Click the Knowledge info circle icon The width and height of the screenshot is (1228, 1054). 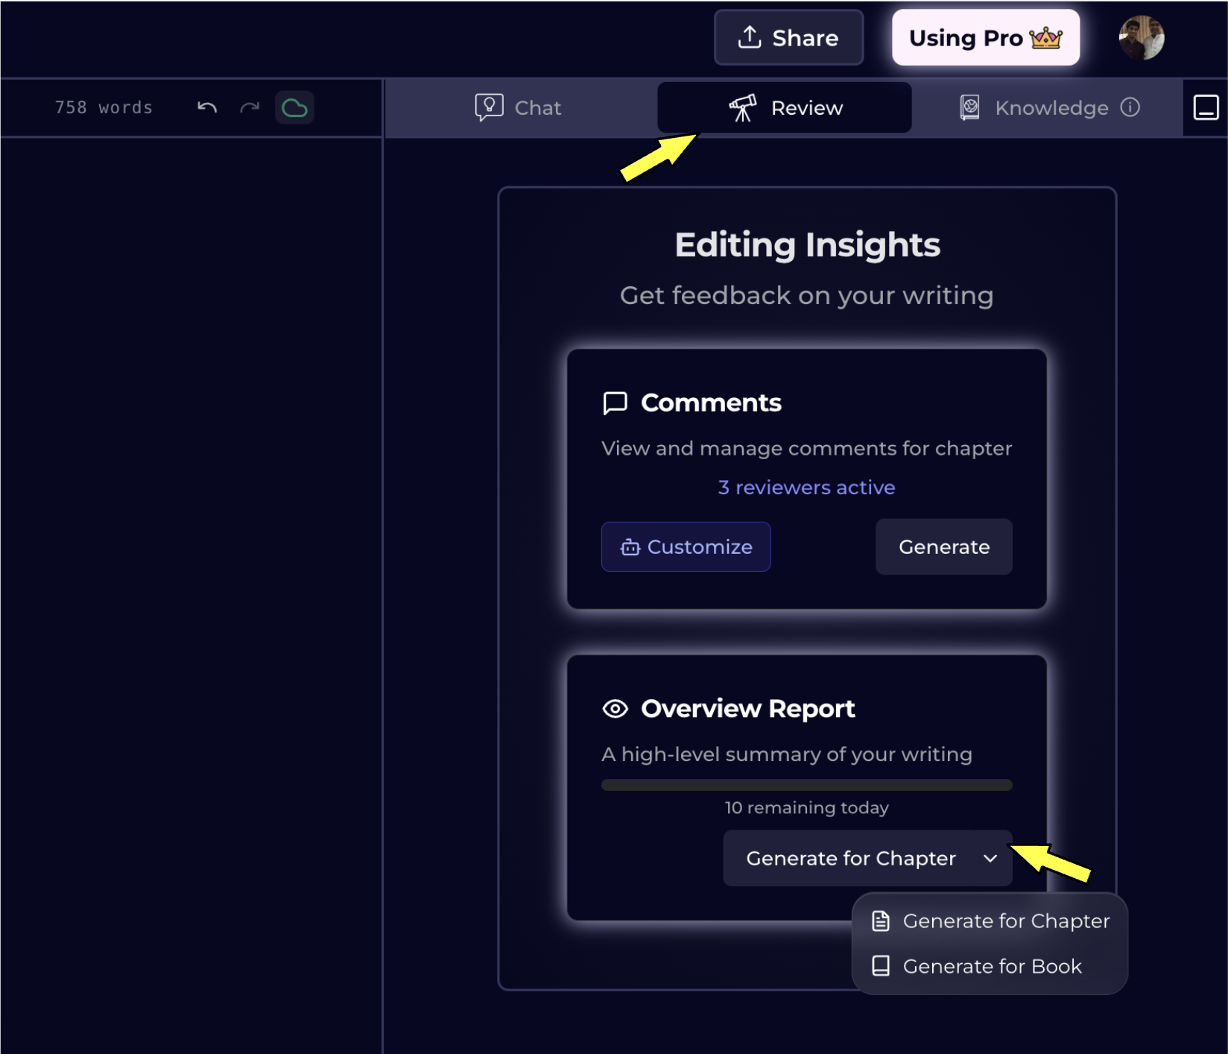tap(1130, 107)
